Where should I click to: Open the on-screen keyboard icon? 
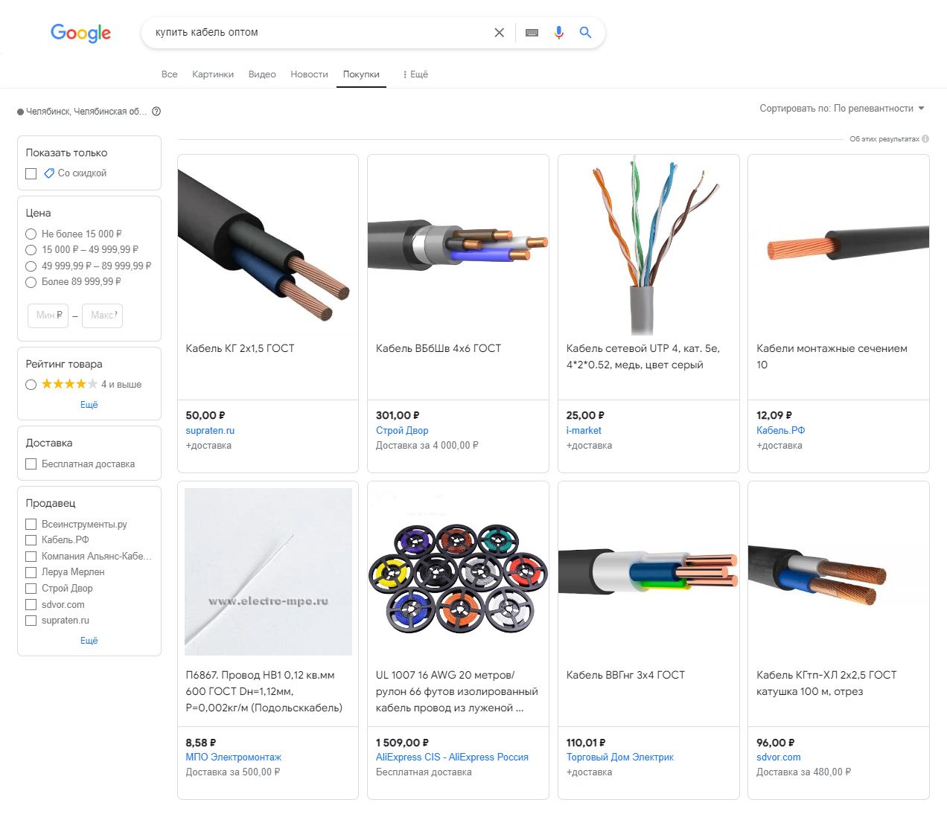[x=532, y=33]
